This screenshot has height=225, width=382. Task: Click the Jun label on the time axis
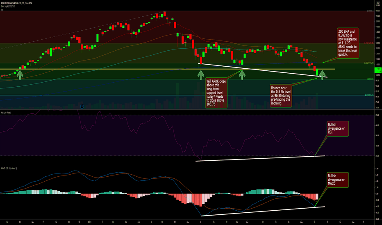click(x=353, y=222)
